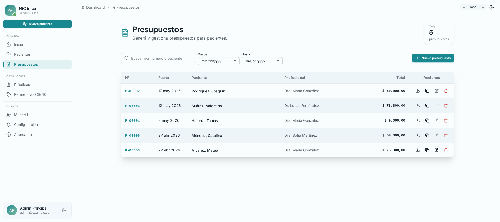Image resolution: width=500 pixels, height=222 pixels.
Task: Delete budget P-00004
Action: pos(446,120)
